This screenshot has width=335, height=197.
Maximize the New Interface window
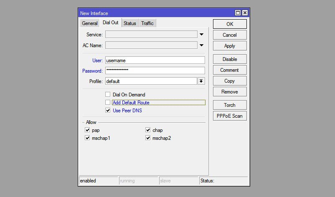[x=238, y=13]
